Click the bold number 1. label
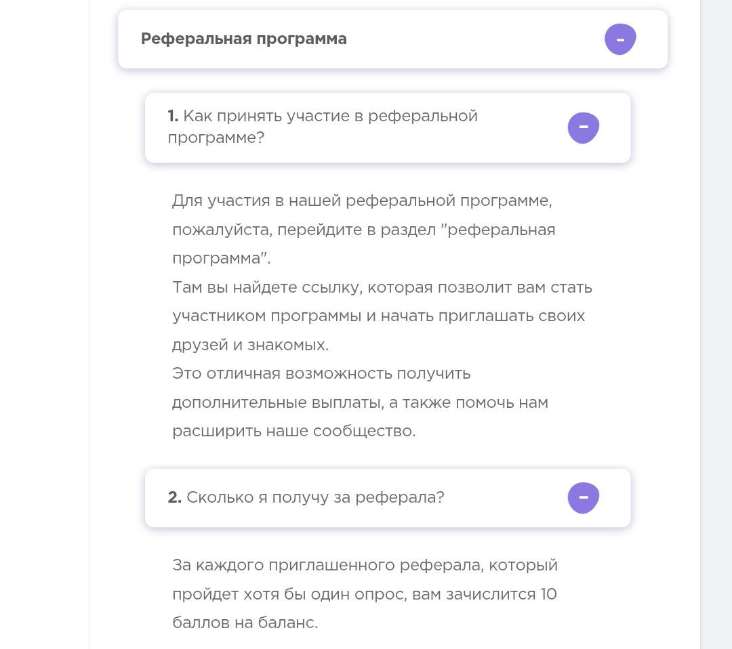 tap(173, 116)
